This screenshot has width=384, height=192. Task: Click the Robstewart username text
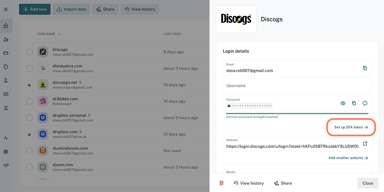(x=62, y=104)
